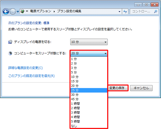Select 10 分 in the sleep list

[89, 77]
